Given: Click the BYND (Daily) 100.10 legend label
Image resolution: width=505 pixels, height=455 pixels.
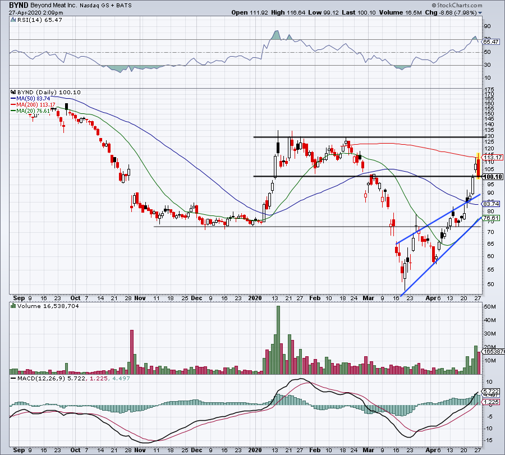Looking at the screenshot, I should pyautogui.click(x=49, y=93).
